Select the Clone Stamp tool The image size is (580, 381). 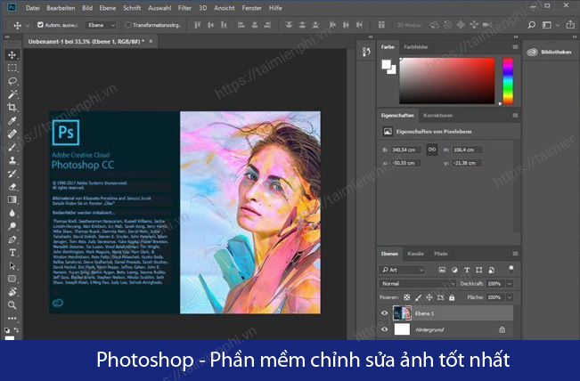(12, 160)
